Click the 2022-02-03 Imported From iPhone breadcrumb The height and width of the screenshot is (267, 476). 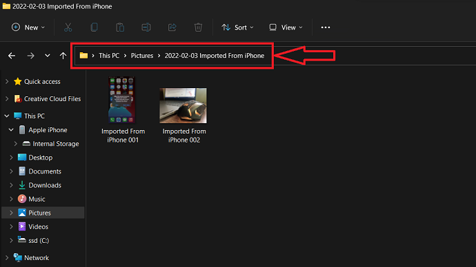(215, 56)
